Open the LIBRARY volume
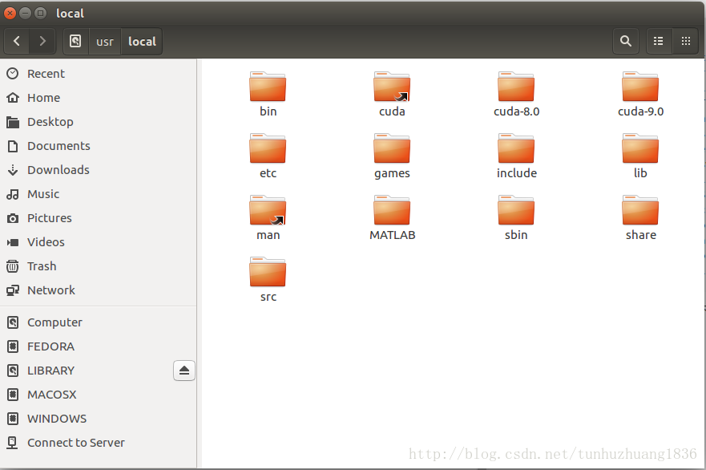706x470 pixels. tap(86, 371)
